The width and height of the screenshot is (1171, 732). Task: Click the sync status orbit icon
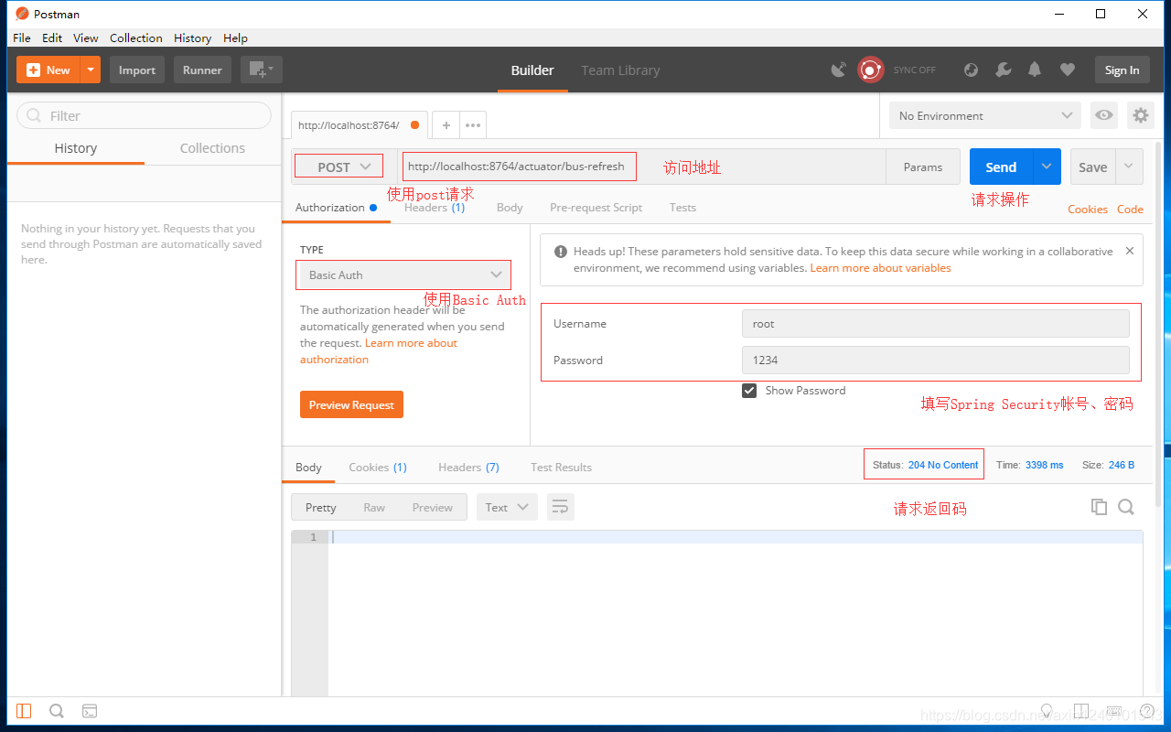coord(870,70)
